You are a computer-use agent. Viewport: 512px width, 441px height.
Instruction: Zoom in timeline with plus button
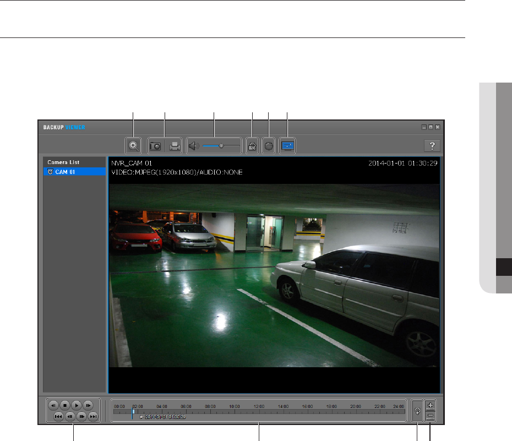tap(431, 405)
